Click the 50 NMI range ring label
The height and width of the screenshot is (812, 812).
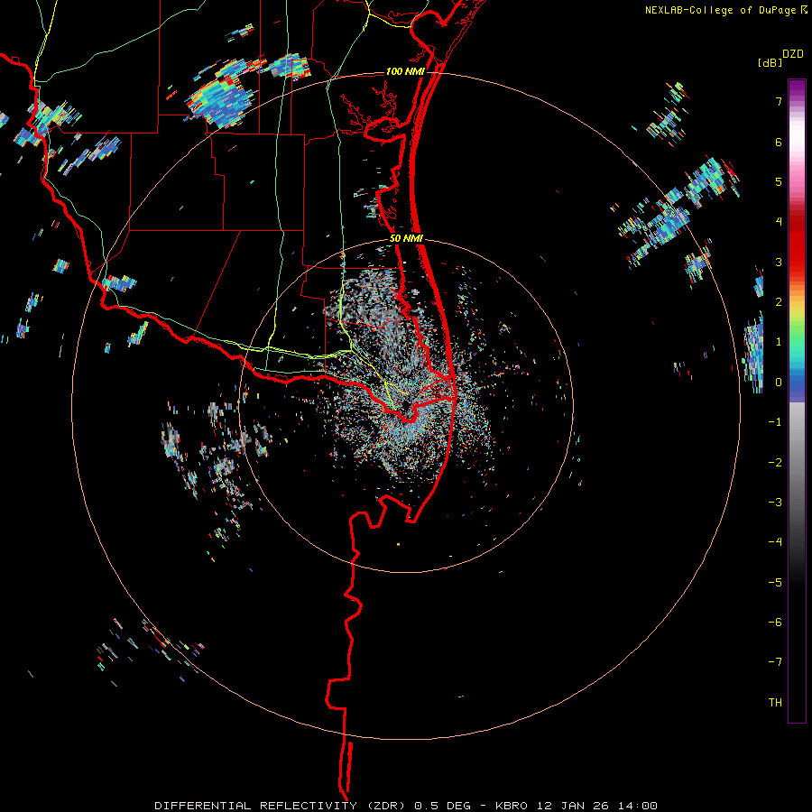click(x=407, y=239)
